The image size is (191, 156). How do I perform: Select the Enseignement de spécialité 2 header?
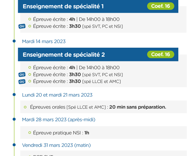[x=98, y=54]
